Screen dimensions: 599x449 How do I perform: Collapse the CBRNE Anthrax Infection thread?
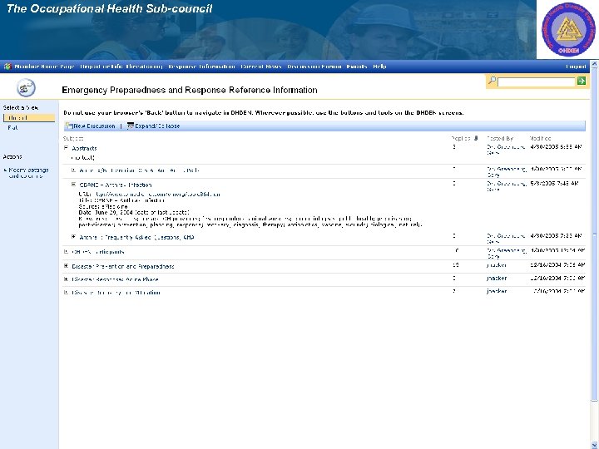click(x=74, y=184)
